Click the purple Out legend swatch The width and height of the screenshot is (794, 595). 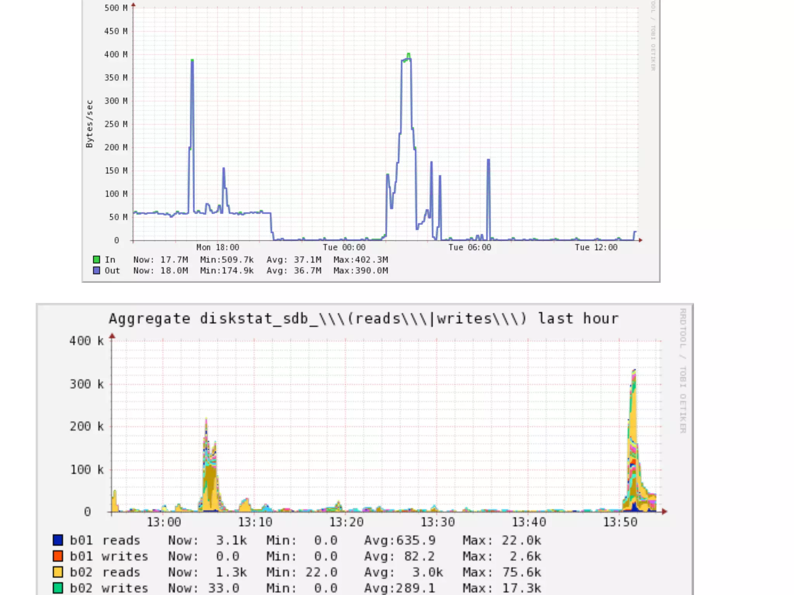97,270
